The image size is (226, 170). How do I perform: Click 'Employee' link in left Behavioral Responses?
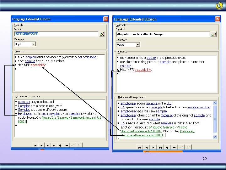click(25, 114)
